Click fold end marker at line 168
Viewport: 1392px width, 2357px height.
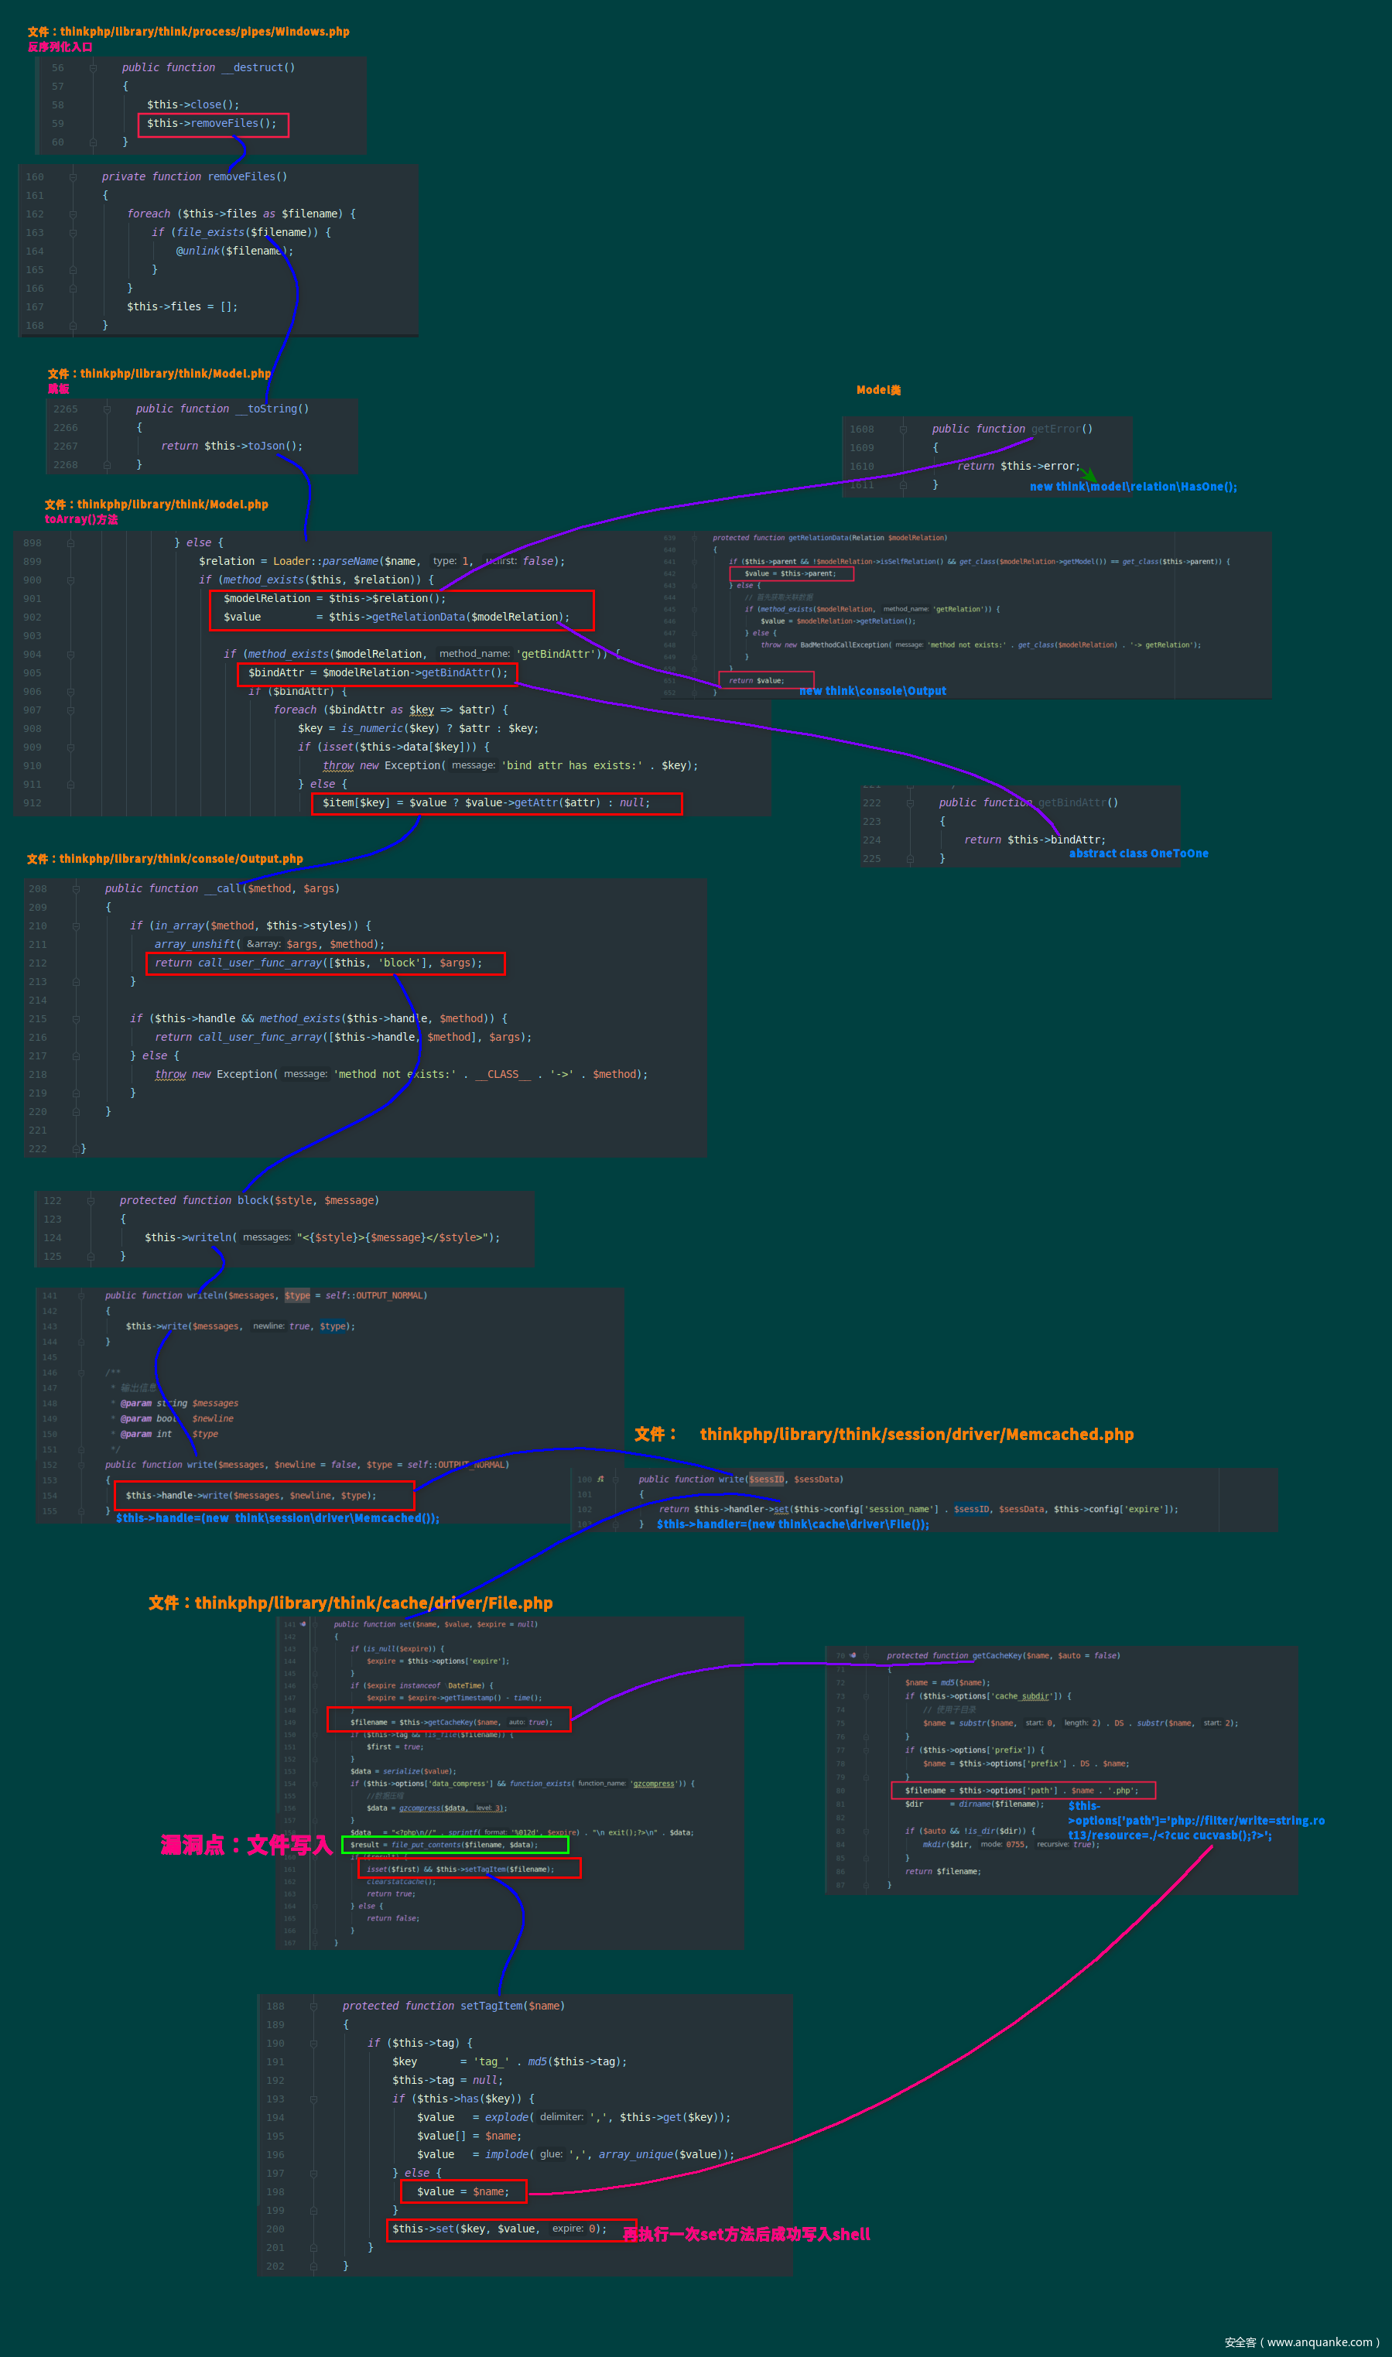coord(72,326)
